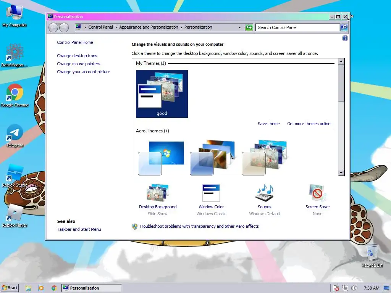Screen dimensions: 391x293
Task: Click the 7:50 AM clock
Action: [x=372, y=288]
